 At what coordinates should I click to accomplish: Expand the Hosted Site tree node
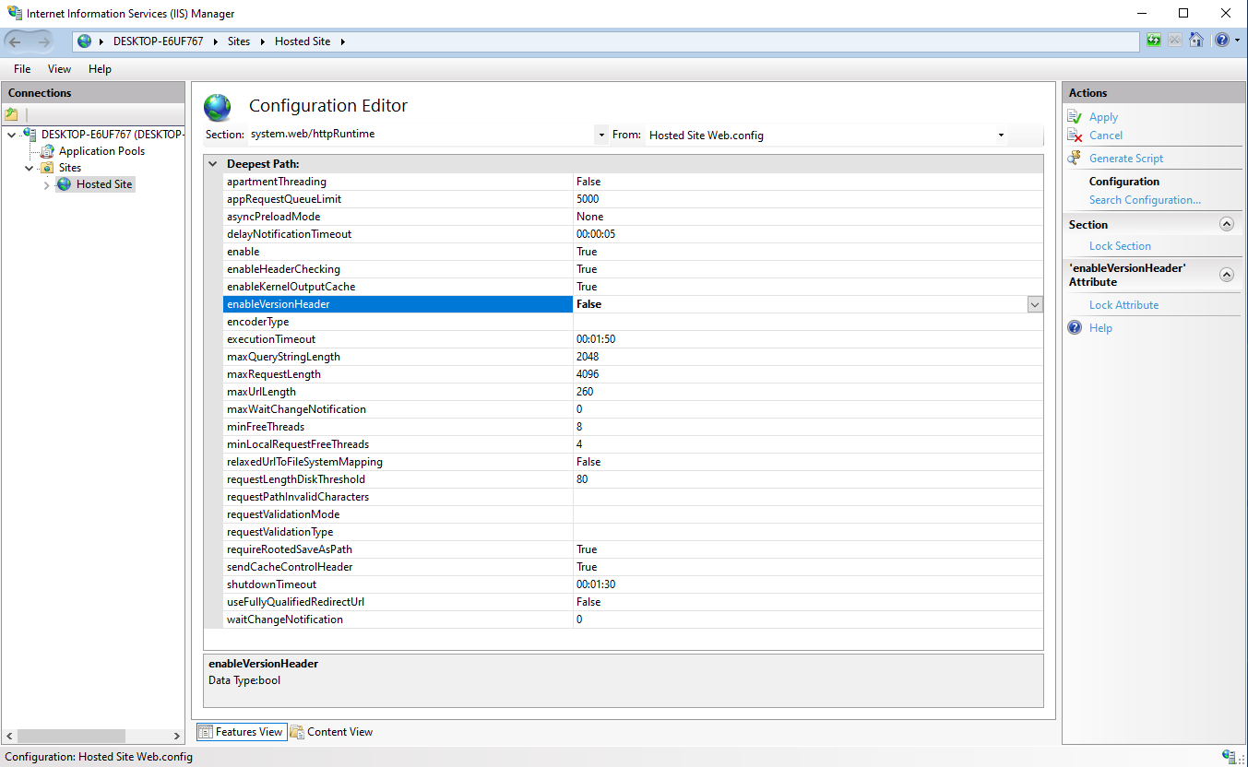click(45, 183)
